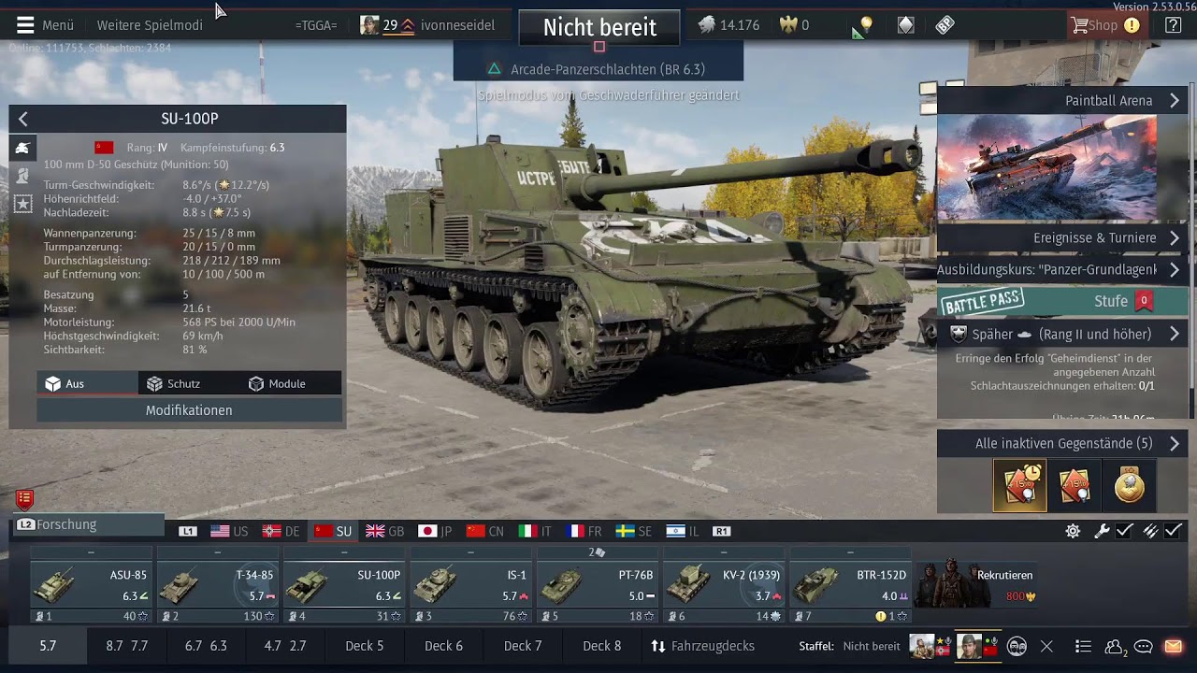The width and height of the screenshot is (1197, 673).
Task: Click the lightbulb hint icon
Action: (866, 25)
